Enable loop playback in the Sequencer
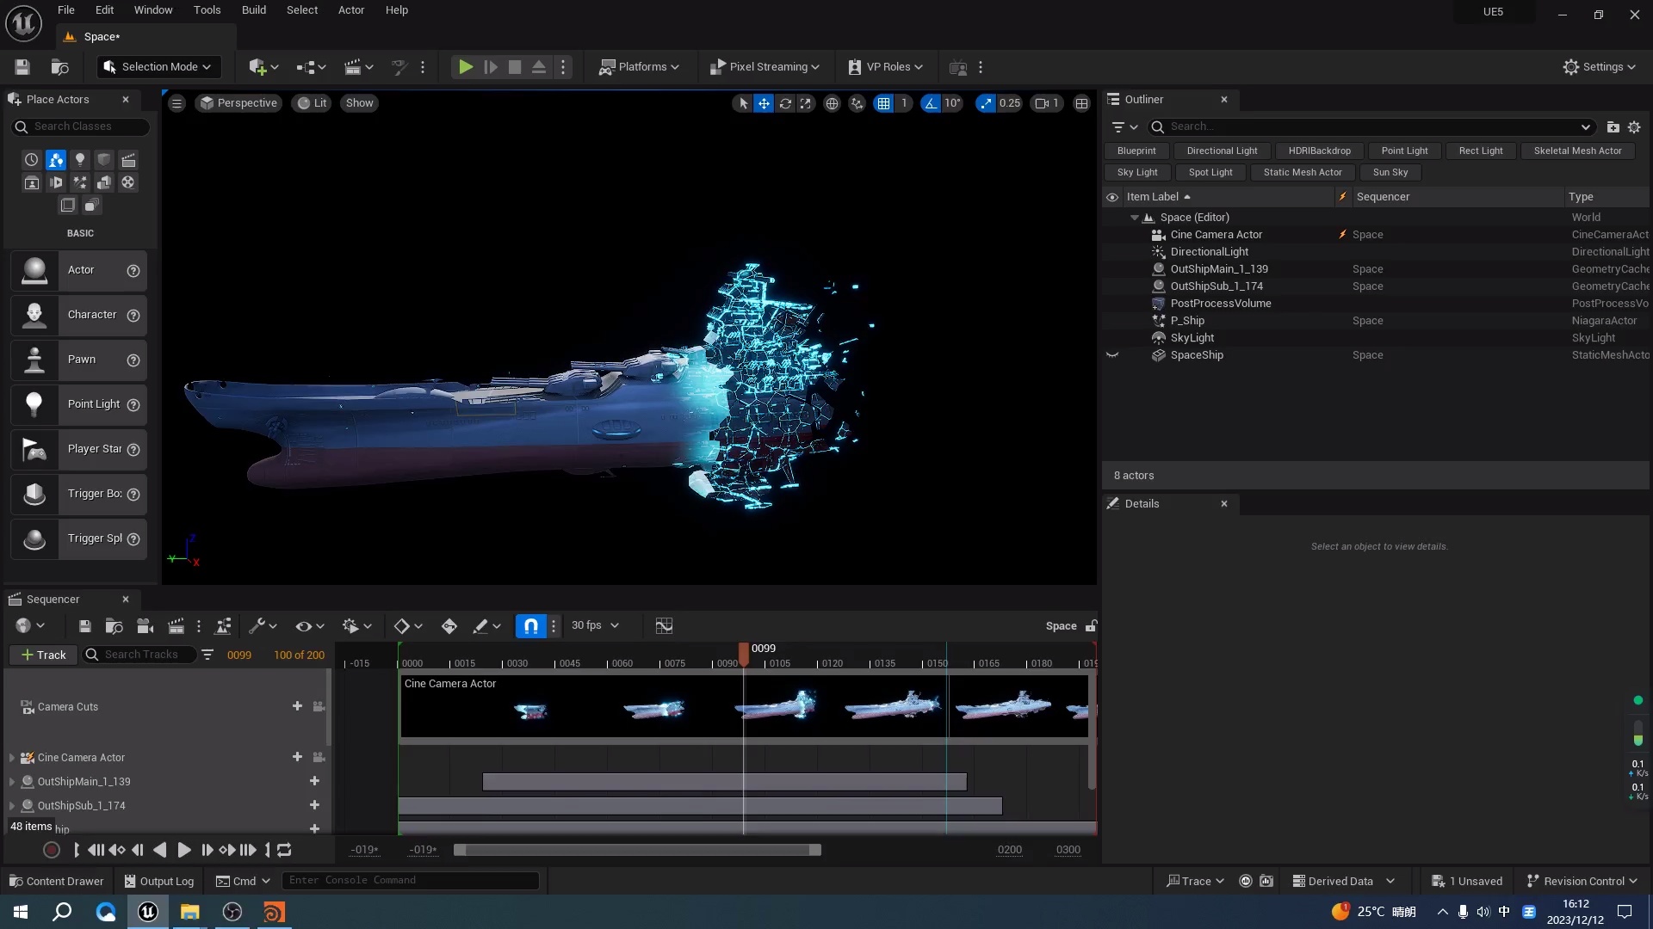Image resolution: width=1653 pixels, height=929 pixels. pos(283,850)
